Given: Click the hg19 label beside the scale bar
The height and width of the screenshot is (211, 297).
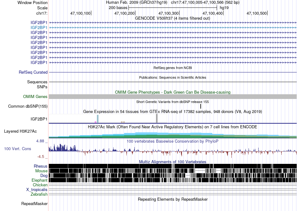Looking at the screenshot, I should tap(224, 8).
